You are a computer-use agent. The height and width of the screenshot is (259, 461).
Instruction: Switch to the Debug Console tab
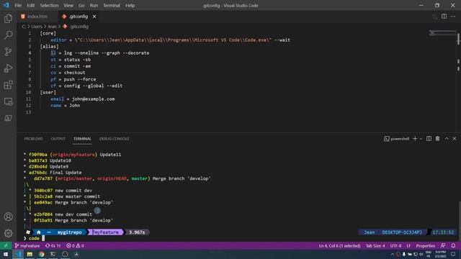pos(114,139)
